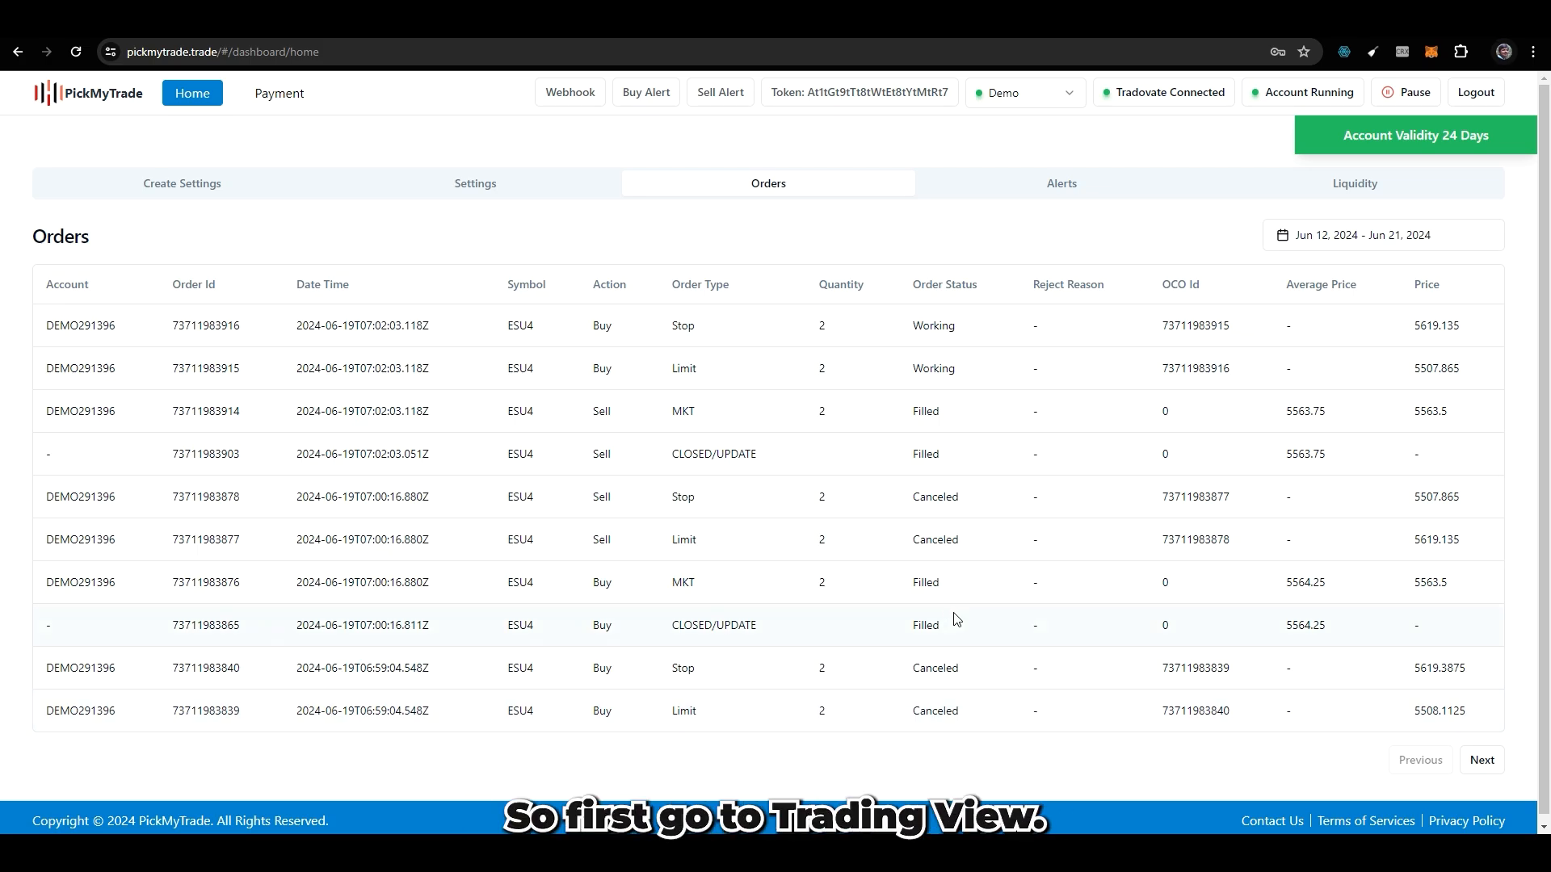The width and height of the screenshot is (1551, 872).
Task: Click the Sell Alert icon button
Action: (x=720, y=93)
